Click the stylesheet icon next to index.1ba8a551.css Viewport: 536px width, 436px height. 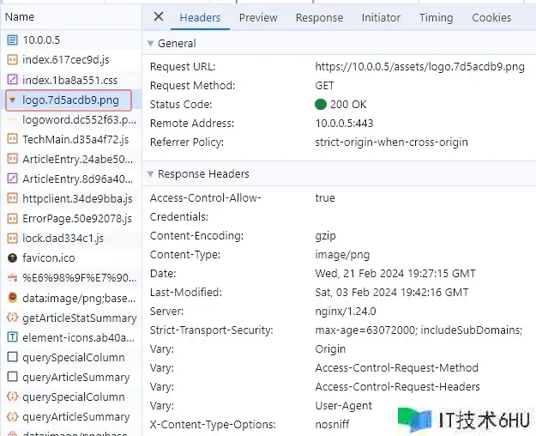12,80
